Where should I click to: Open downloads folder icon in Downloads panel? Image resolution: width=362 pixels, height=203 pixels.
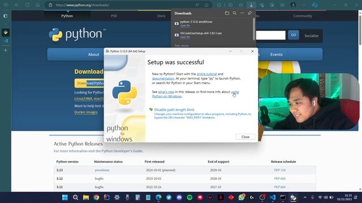click(227, 13)
